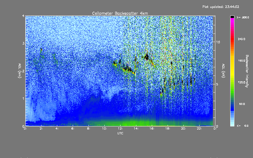
Task: Click the '2:' hour label on the time axis
Action: 41,129
